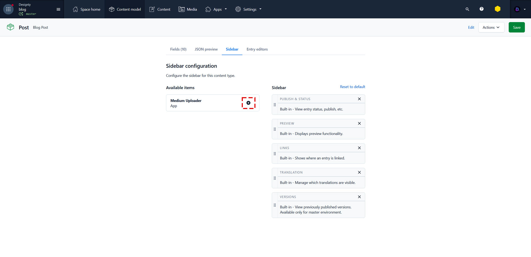This screenshot has height=257, width=531.
Task: Click drag handle of Preview widget
Action: click(275, 129)
